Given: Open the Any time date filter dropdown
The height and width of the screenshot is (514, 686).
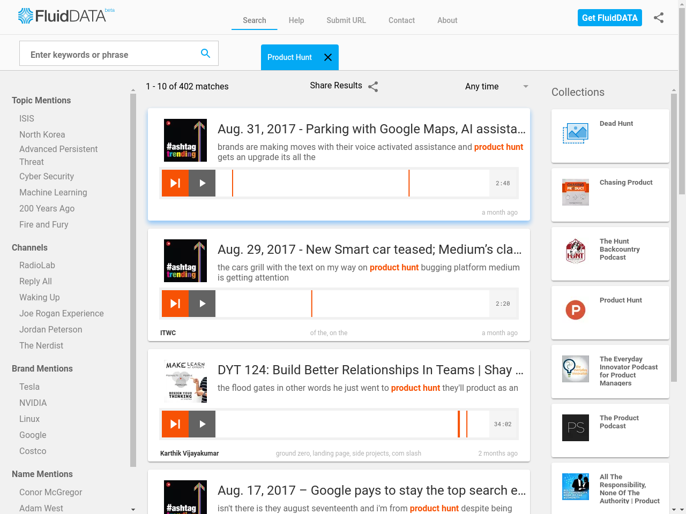Looking at the screenshot, I should (497, 86).
